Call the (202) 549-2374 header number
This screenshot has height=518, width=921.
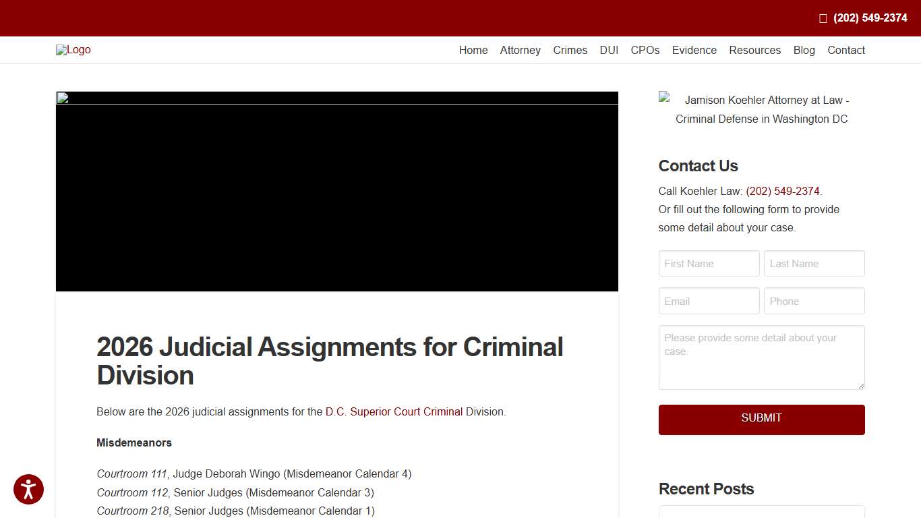[869, 18]
